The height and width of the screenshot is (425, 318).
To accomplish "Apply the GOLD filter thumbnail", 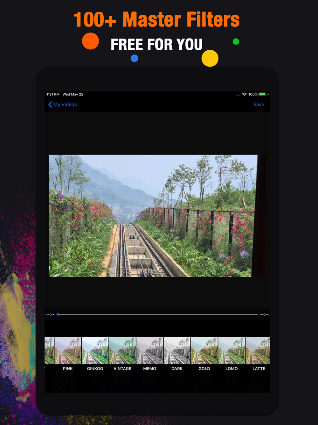I will (204, 350).
